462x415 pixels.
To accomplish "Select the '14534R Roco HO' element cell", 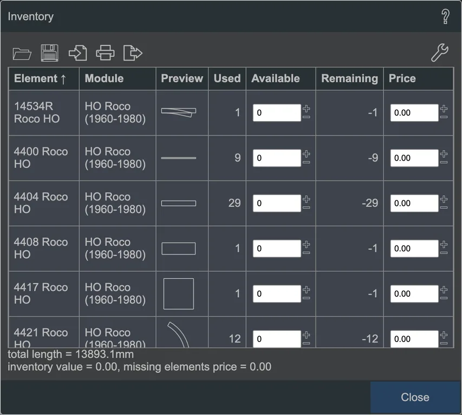I will 44,112.
